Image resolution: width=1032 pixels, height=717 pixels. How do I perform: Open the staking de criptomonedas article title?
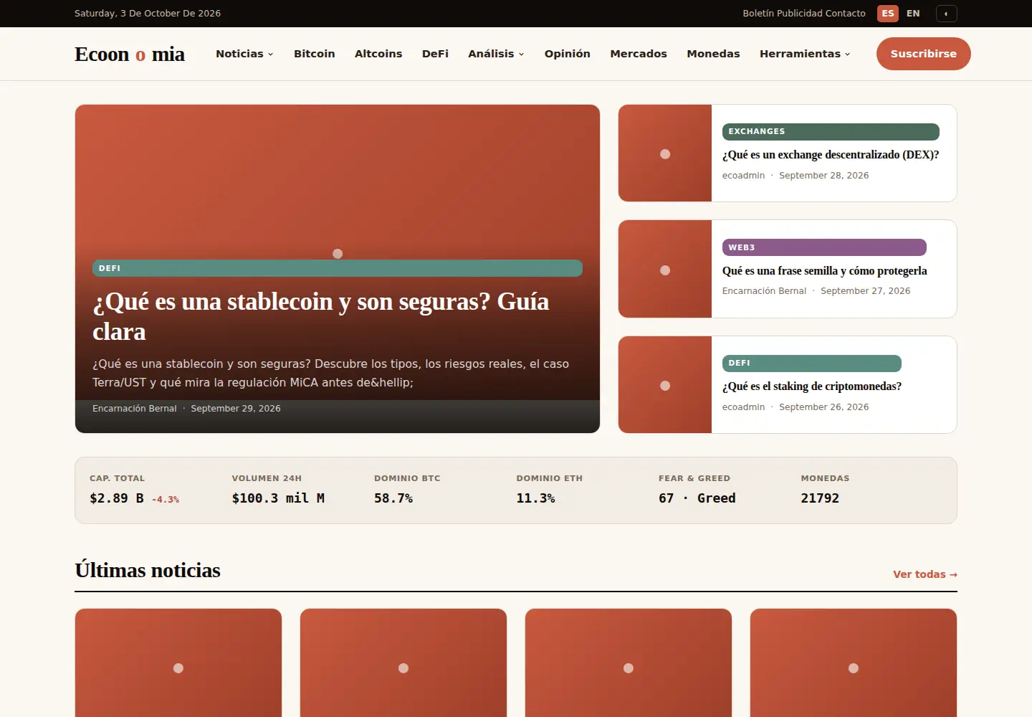pos(812,386)
